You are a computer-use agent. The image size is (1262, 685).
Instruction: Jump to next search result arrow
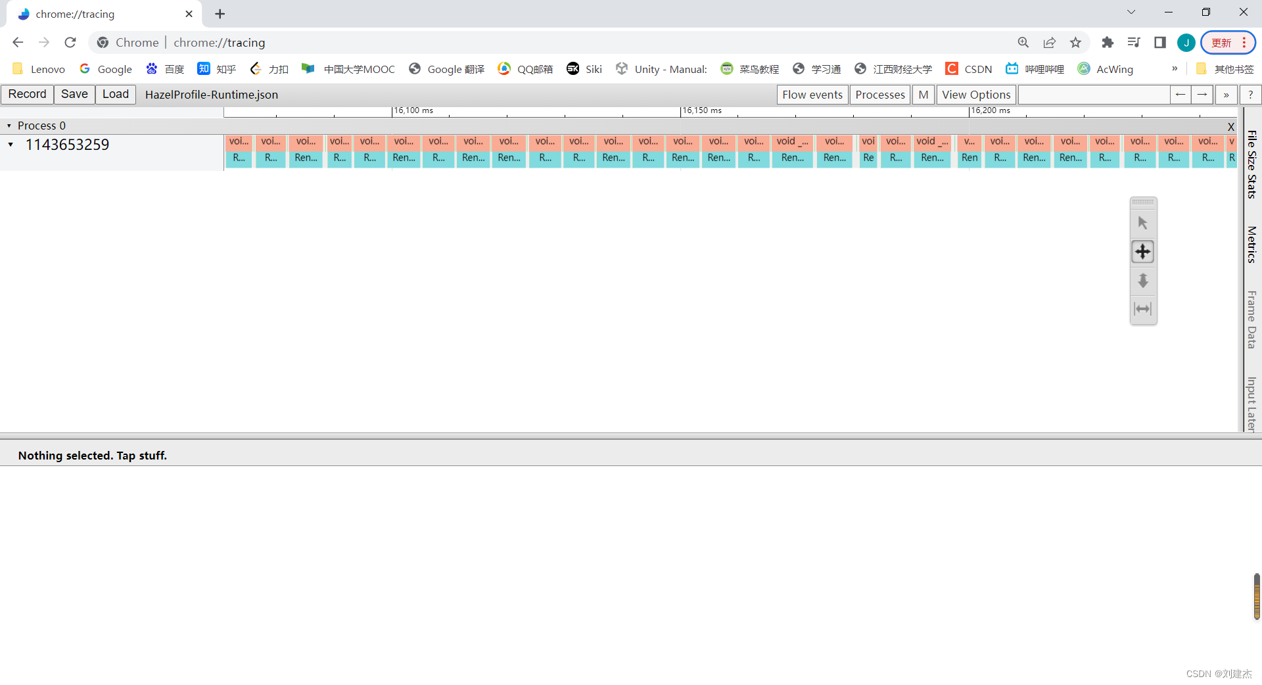coord(1202,95)
